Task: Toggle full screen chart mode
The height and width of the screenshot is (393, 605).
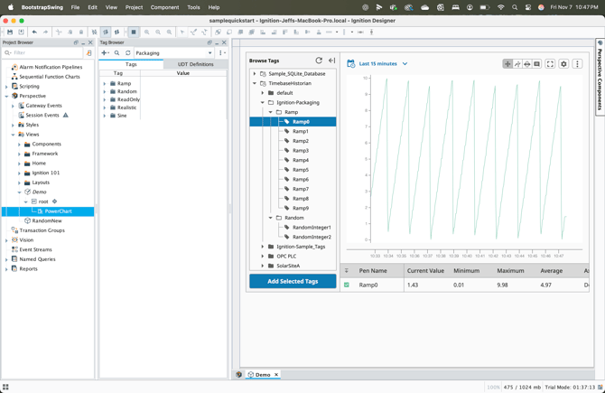Action: click(550, 64)
